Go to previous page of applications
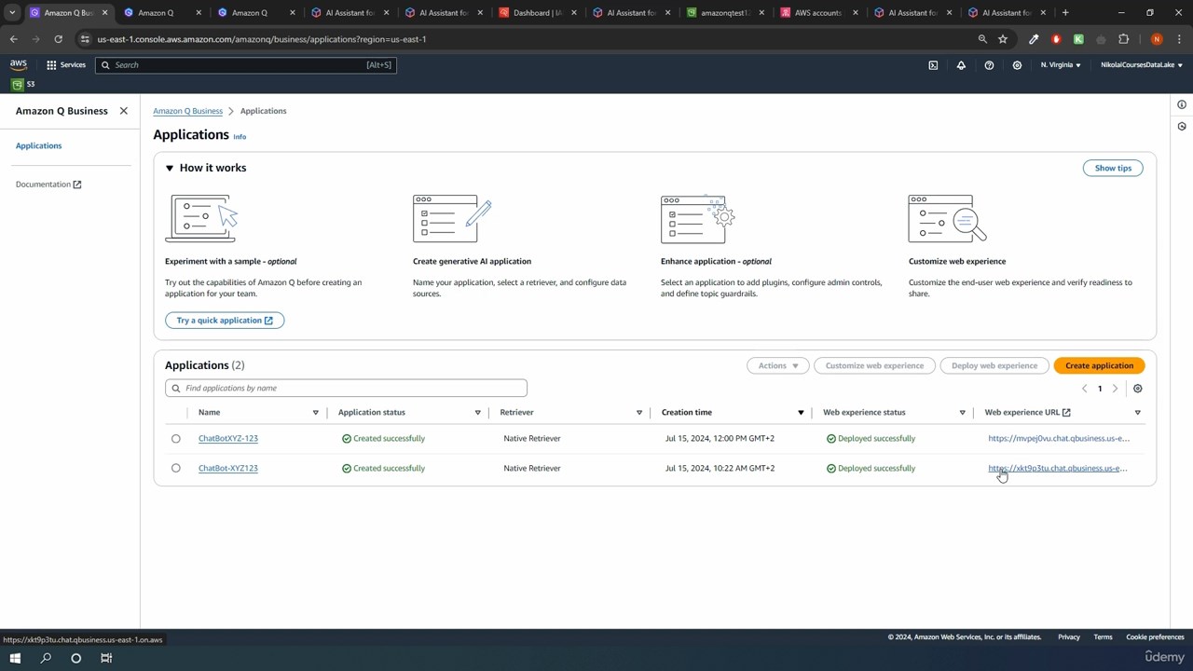1193x671 pixels. (1084, 389)
